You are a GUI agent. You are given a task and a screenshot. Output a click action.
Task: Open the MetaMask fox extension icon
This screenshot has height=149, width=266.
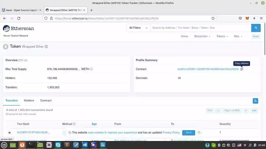click(247, 18)
